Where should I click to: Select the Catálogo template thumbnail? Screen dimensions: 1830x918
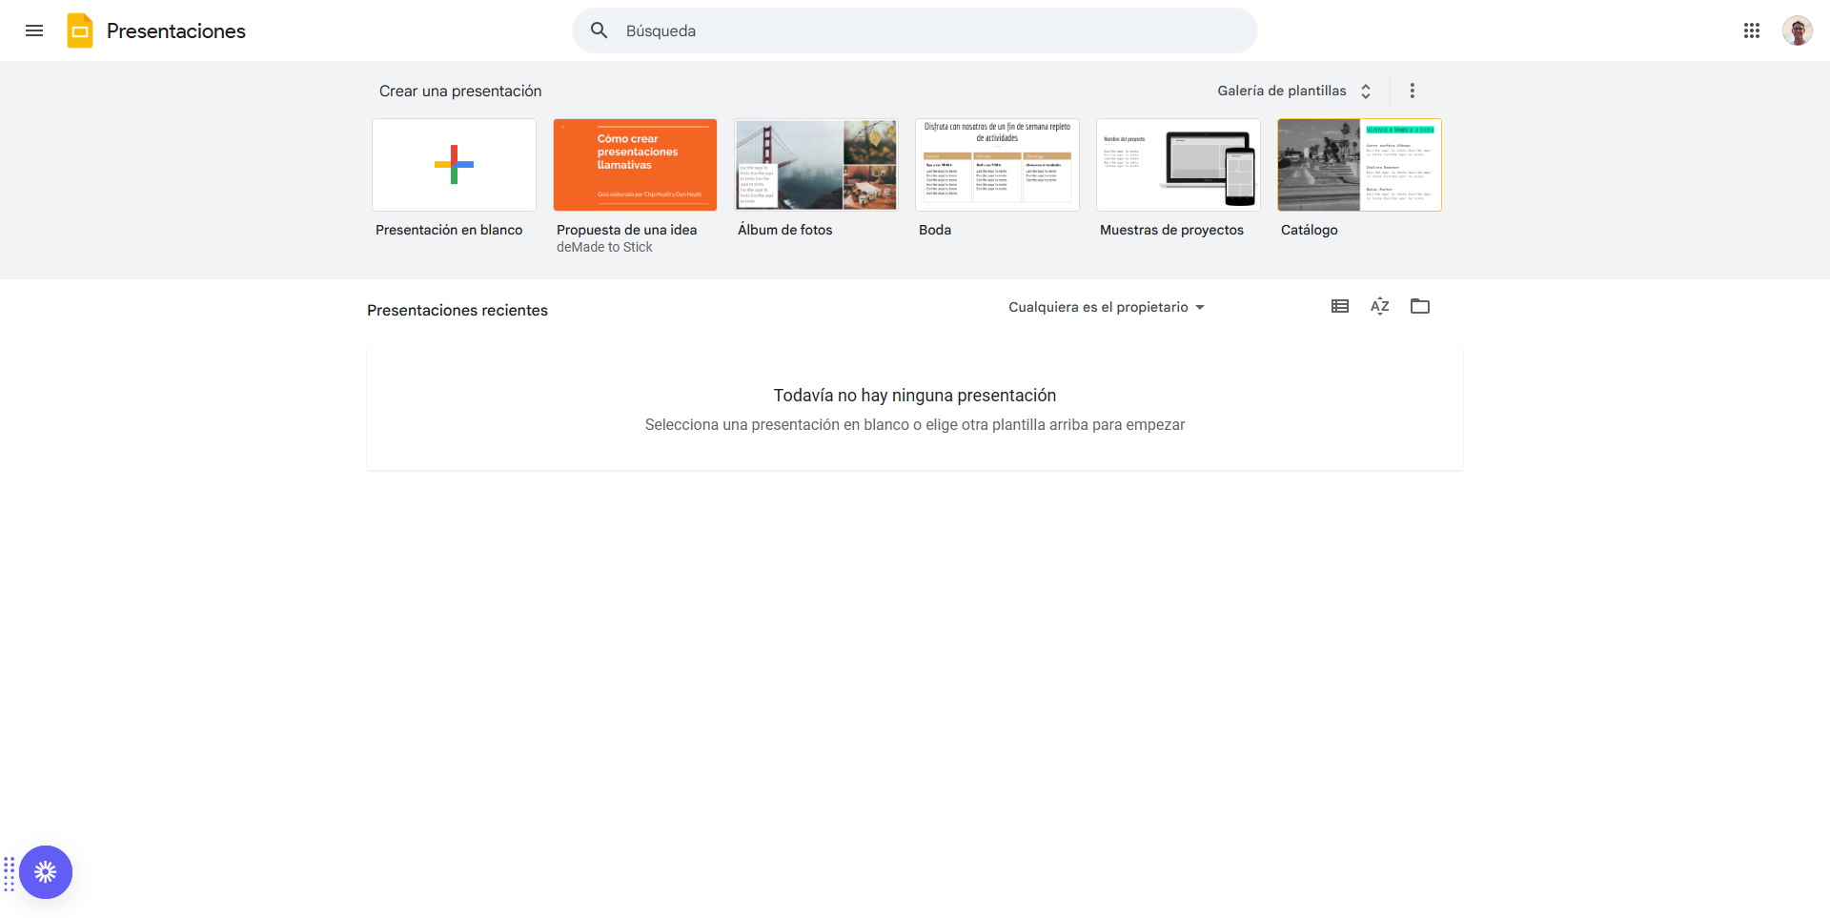tap(1359, 165)
